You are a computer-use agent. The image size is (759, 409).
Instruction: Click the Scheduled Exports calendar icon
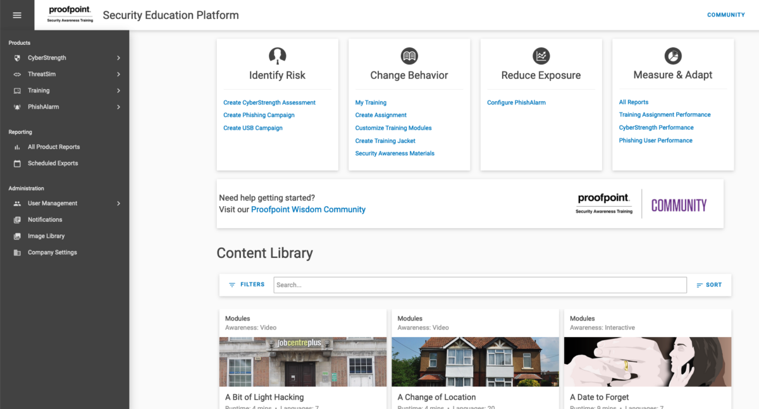17,163
